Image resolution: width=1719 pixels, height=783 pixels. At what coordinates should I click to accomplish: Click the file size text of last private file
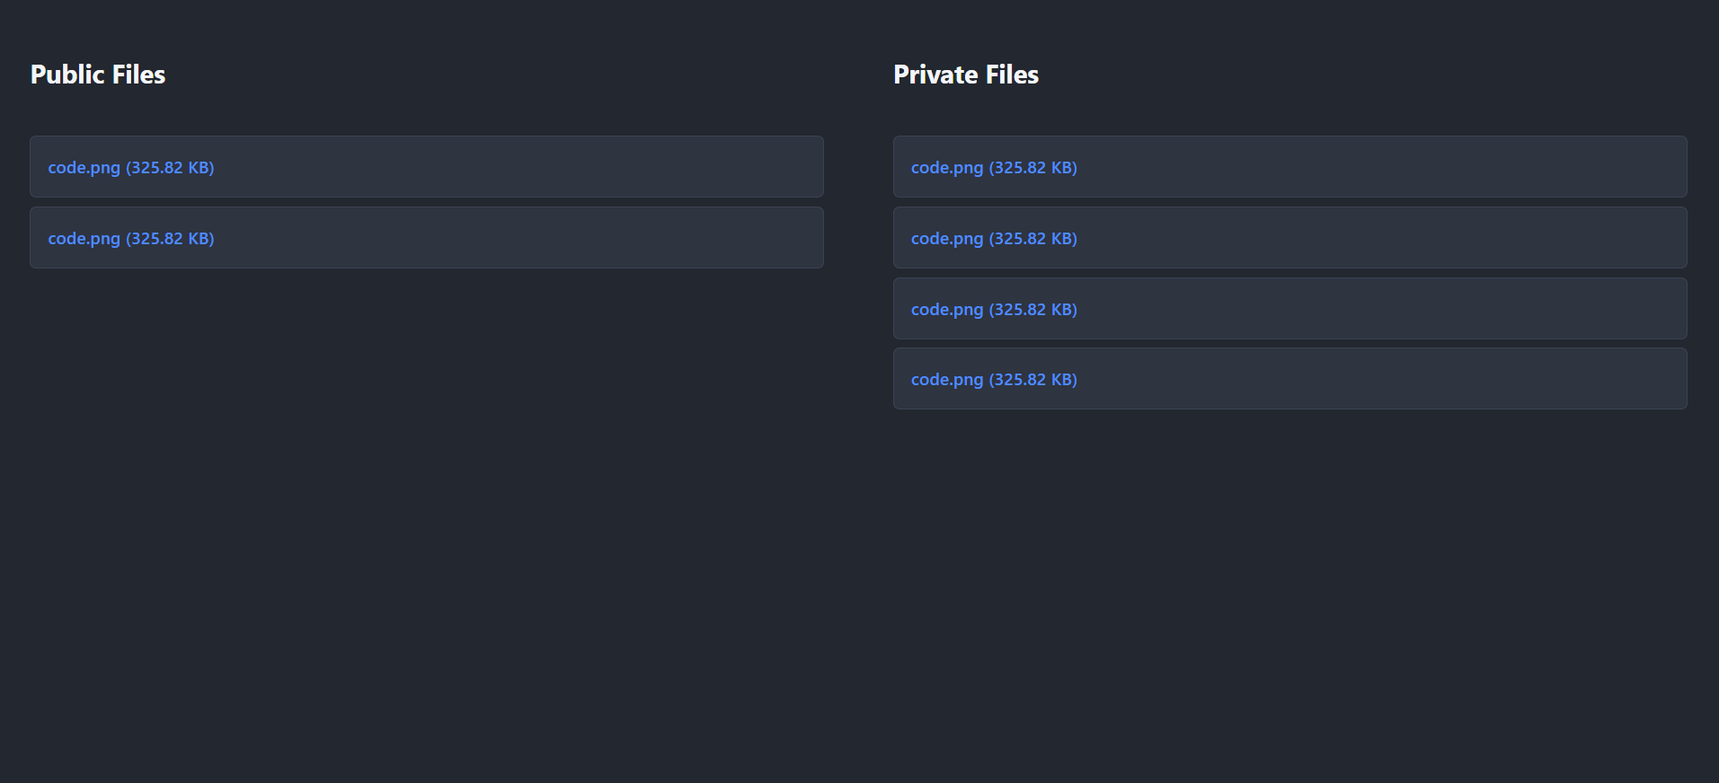coord(1033,380)
